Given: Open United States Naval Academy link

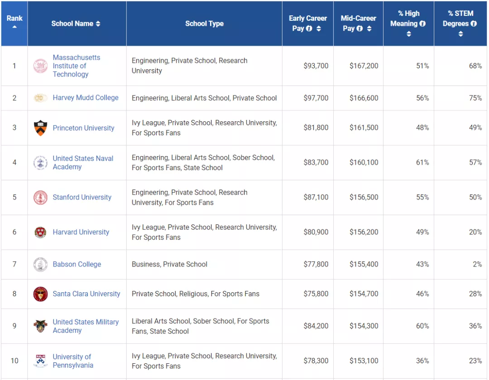Looking at the screenshot, I should pos(83,162).
